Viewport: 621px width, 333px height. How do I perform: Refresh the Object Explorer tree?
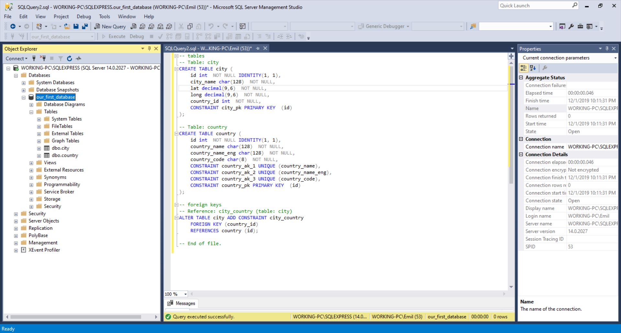(69, 59)
